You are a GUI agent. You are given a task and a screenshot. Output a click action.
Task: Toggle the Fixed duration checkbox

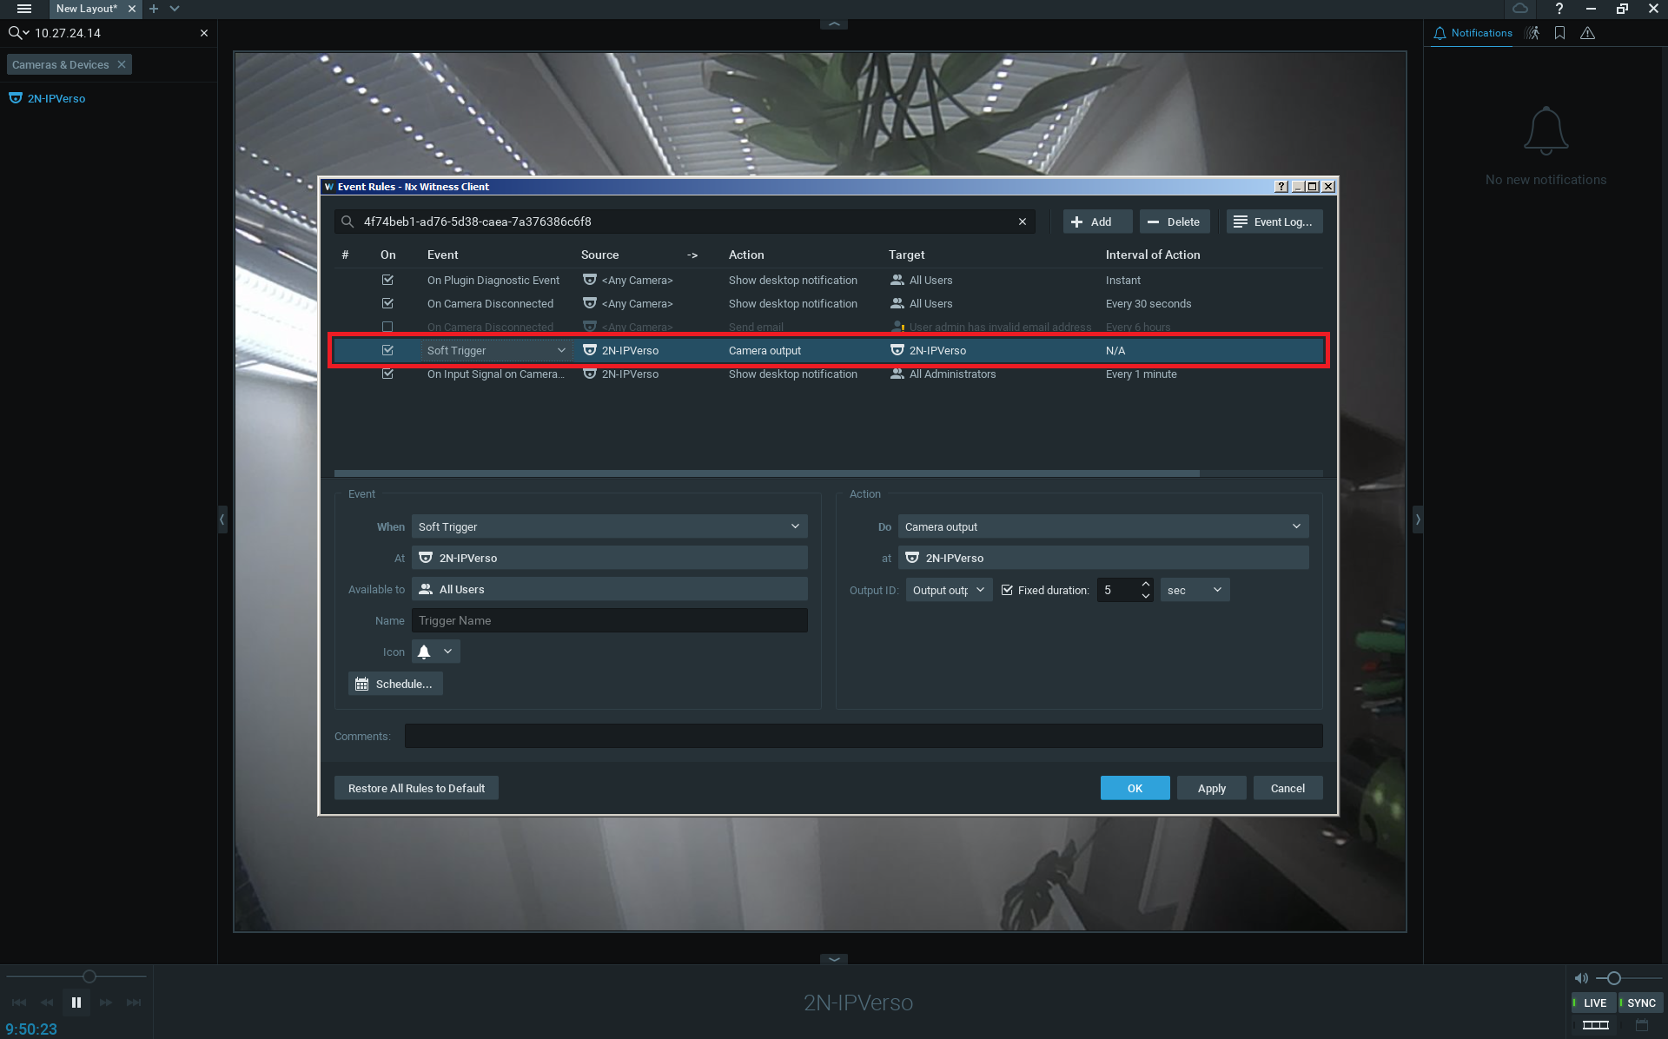click(1008, 590)
